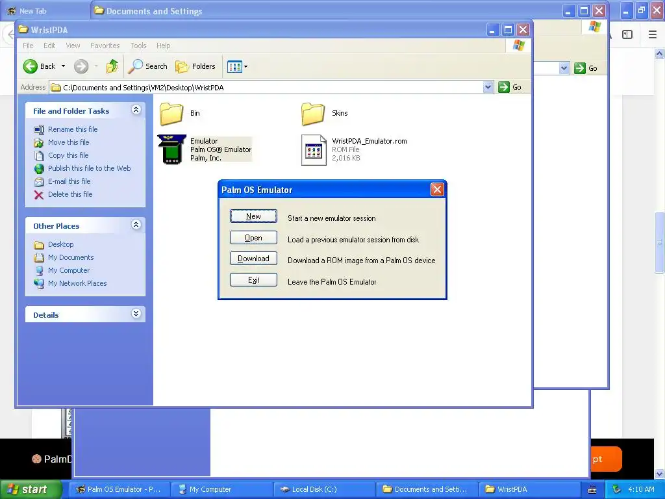Click the browser vertical scrollbar thumb
This screenshot has width=665, height=499.
pyautogui.click(x=660, y=242)
